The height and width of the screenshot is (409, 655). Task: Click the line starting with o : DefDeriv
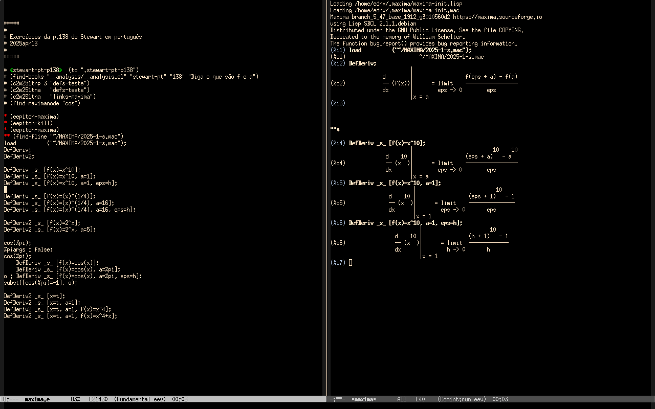(73, 276)
